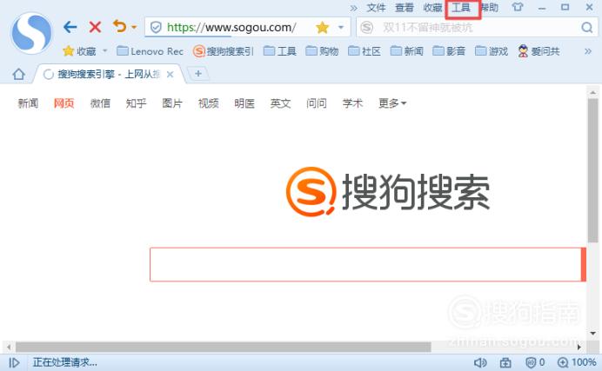602x371 pixels.
Task: Open the 搜狗搜索引 bookmark
Action: click(224, 51)
